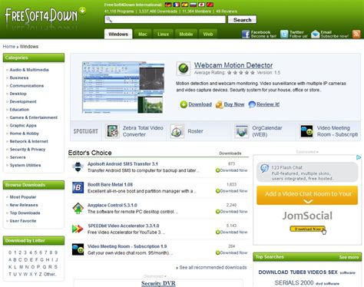Click the Search button
Screen dimensions: 364x287
click(x=242, y=20)
